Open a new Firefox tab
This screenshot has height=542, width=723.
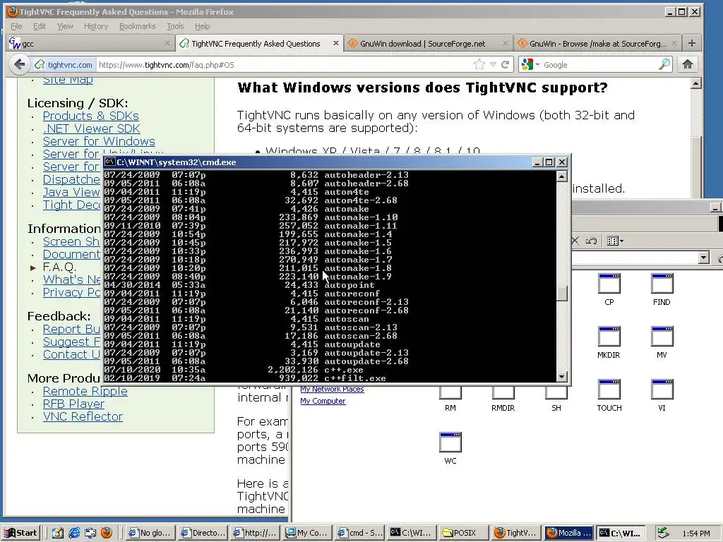pyautogui.click(x=692, y=43)
